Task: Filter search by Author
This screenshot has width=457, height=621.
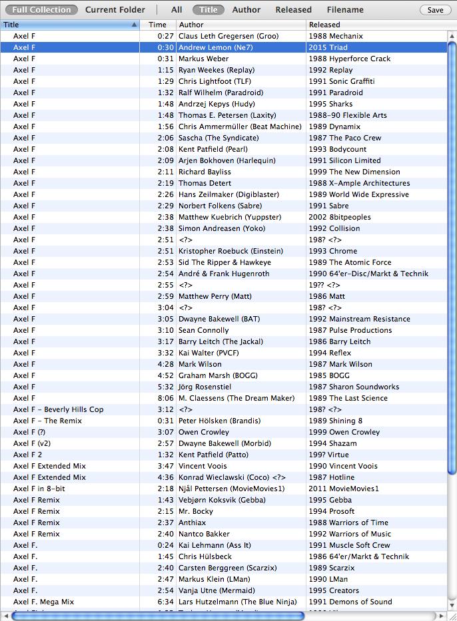Action: [246, 10]
